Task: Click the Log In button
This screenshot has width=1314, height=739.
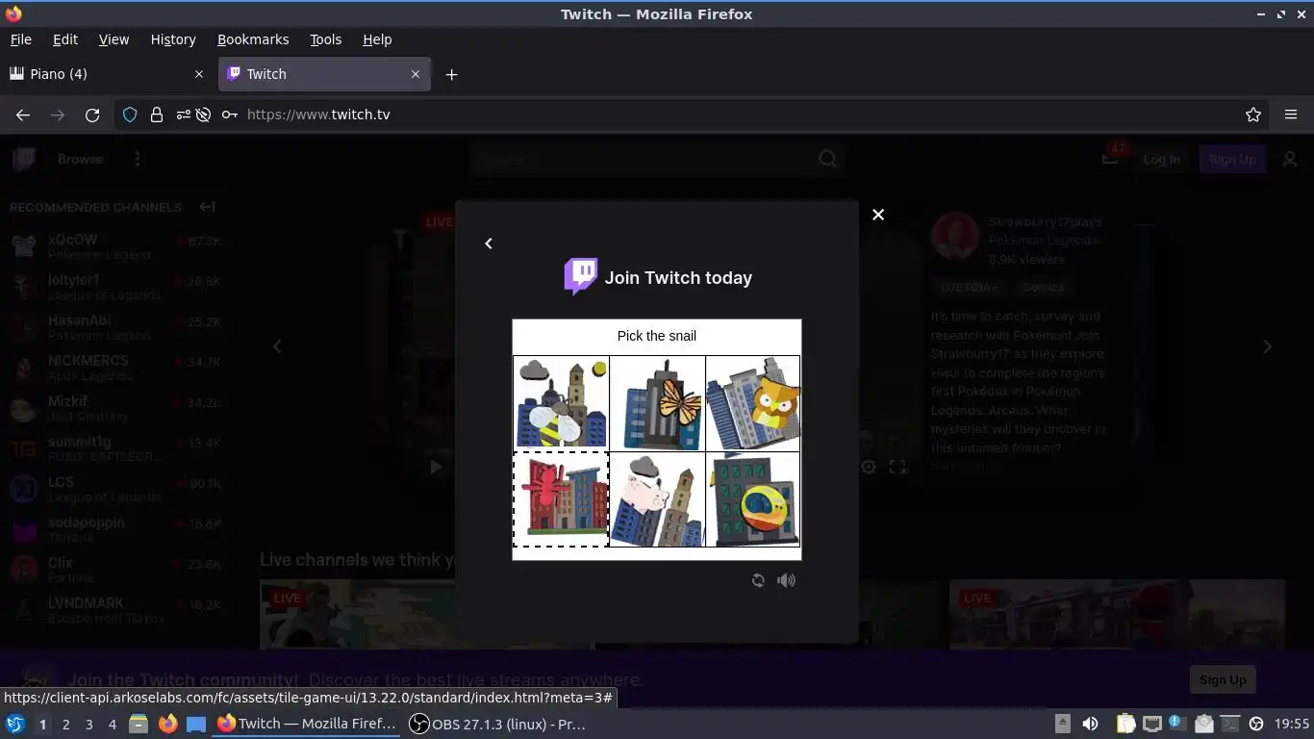Action: pos(1161,160)
